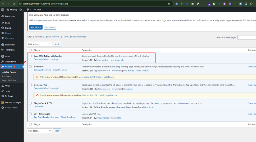Screen dimensions: 256x142
Task: Click the Settings icon in sidebar
Action: [x=3, y=96]
